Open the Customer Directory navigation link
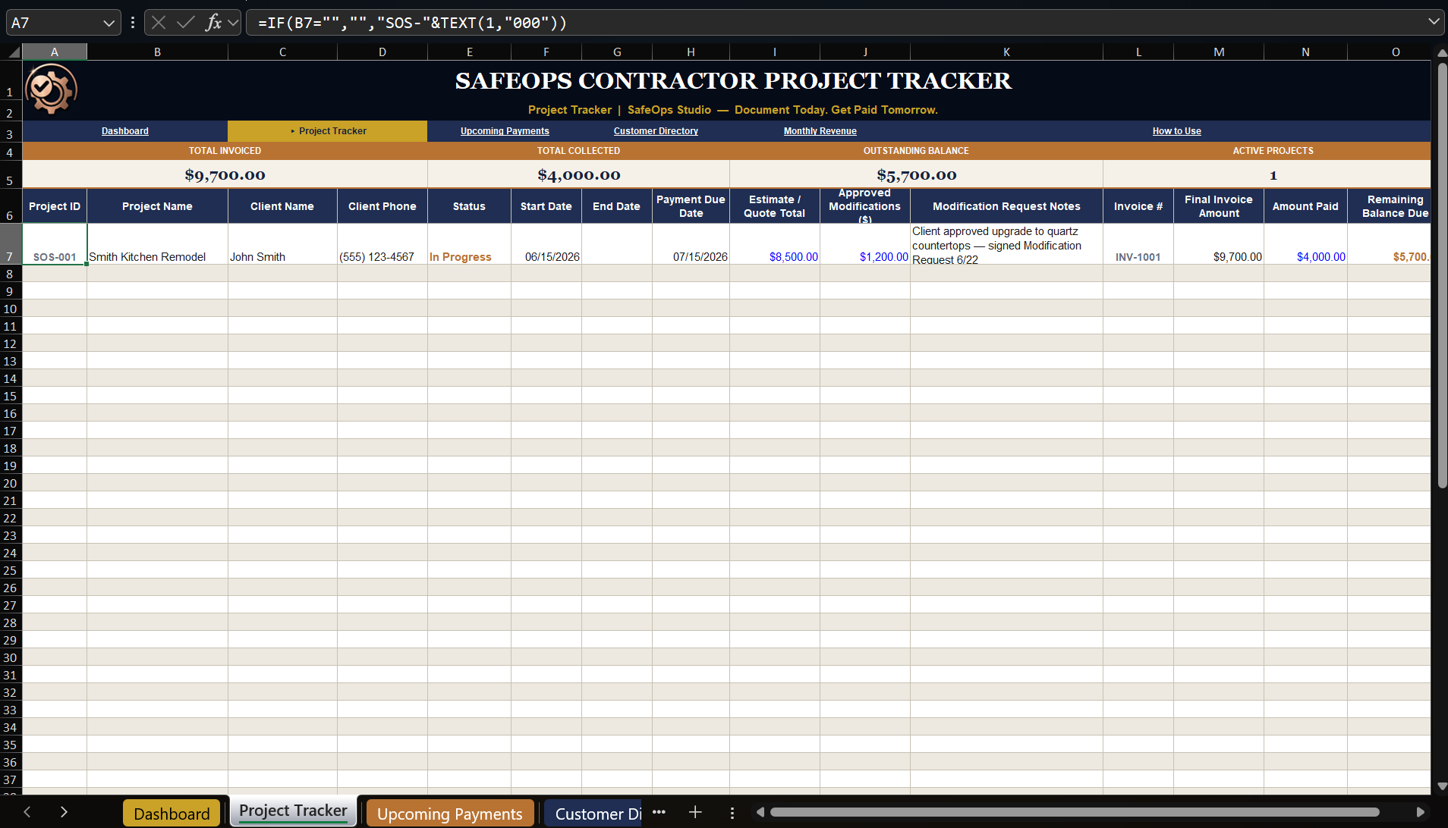The width and height of the screenshot is (1448, 828). click(656, 131)
